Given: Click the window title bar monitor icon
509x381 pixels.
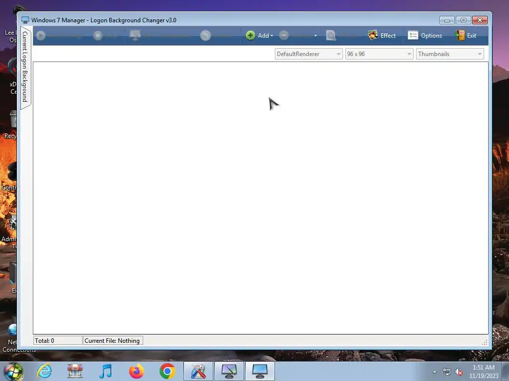Looking at the screenshot, I should tap(25, 20).
